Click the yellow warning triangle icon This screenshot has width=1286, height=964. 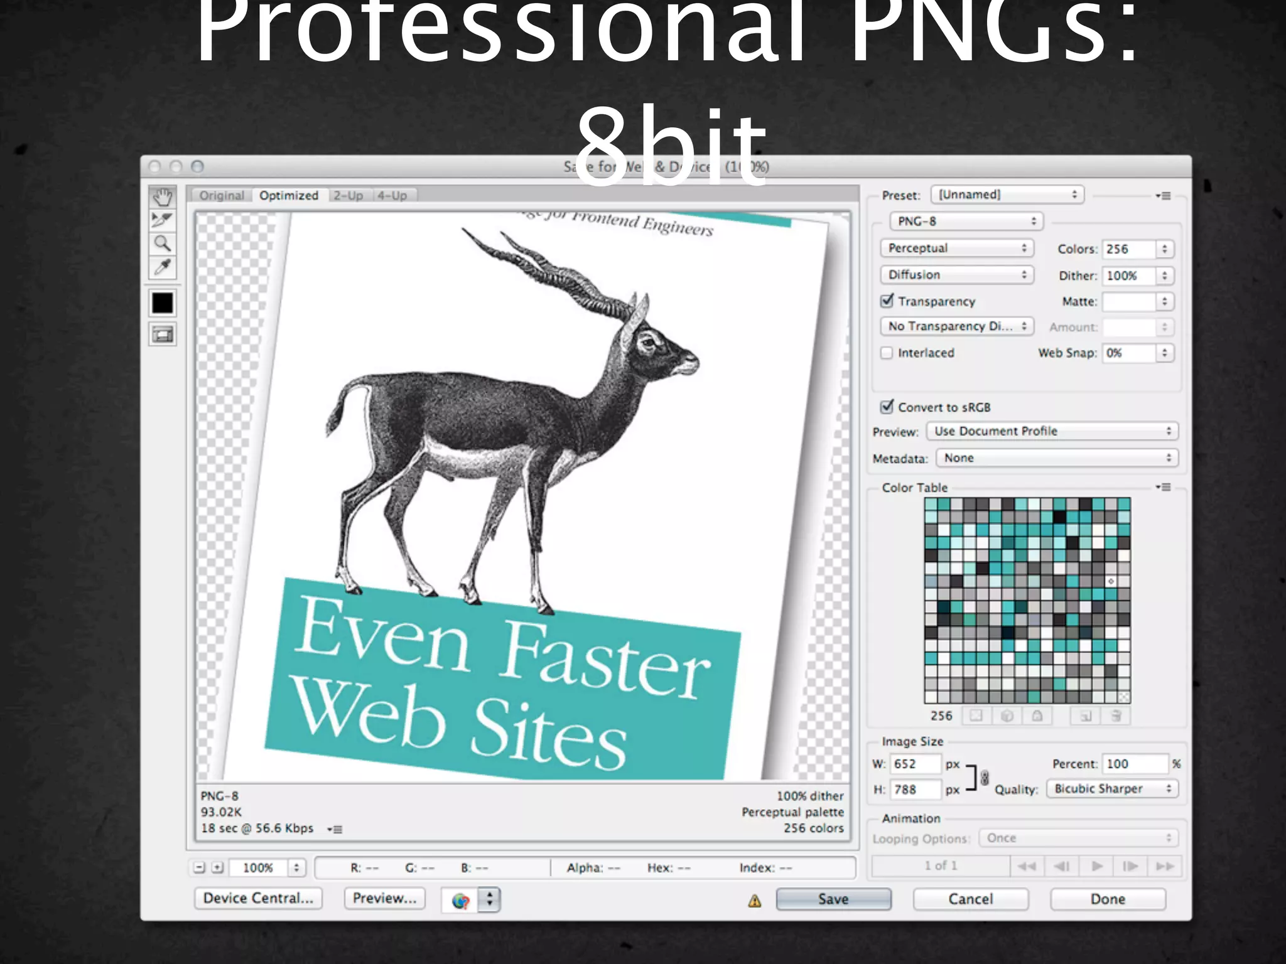point(755,901)
